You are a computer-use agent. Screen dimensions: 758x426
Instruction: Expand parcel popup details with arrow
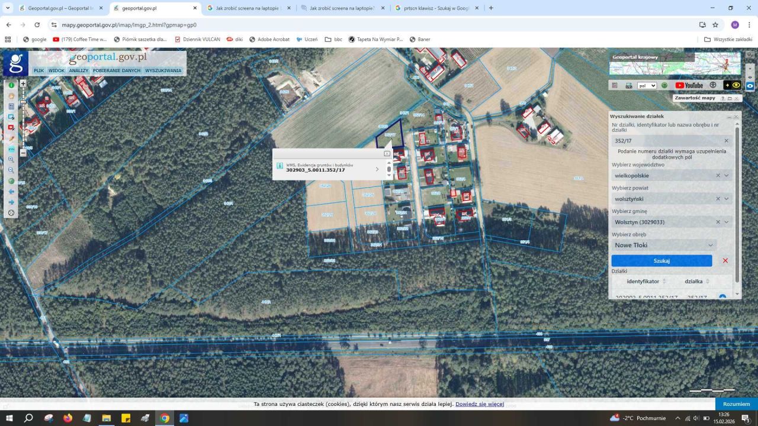point(377,169)
